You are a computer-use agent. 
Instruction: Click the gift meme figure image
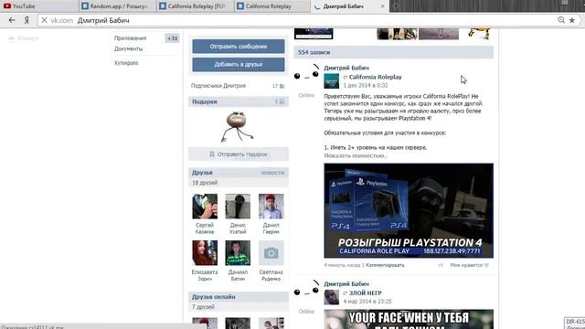tap(238, 127)
